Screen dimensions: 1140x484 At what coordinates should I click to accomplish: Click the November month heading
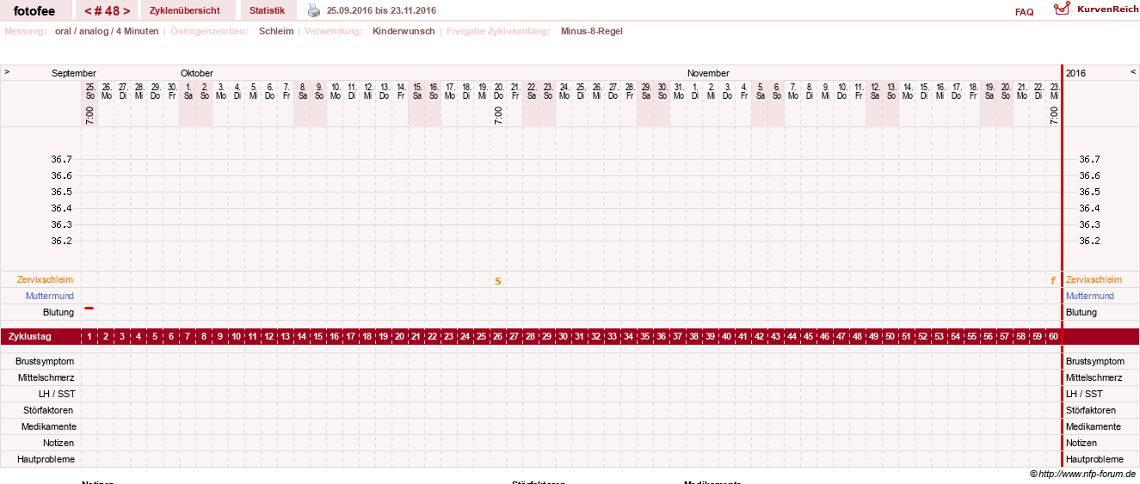tap(708, 73)
